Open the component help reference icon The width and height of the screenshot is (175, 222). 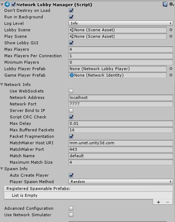click(x=165, y=4)
